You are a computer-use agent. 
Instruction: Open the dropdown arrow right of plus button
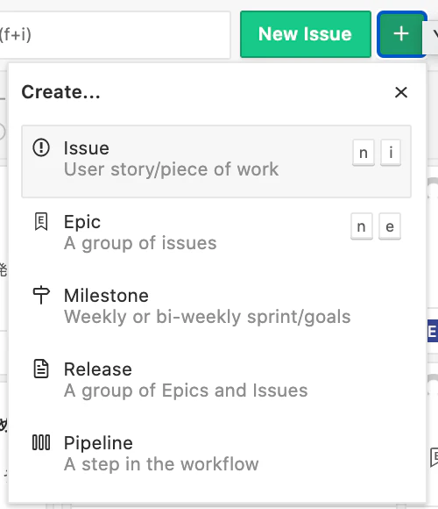pos(433,34)
